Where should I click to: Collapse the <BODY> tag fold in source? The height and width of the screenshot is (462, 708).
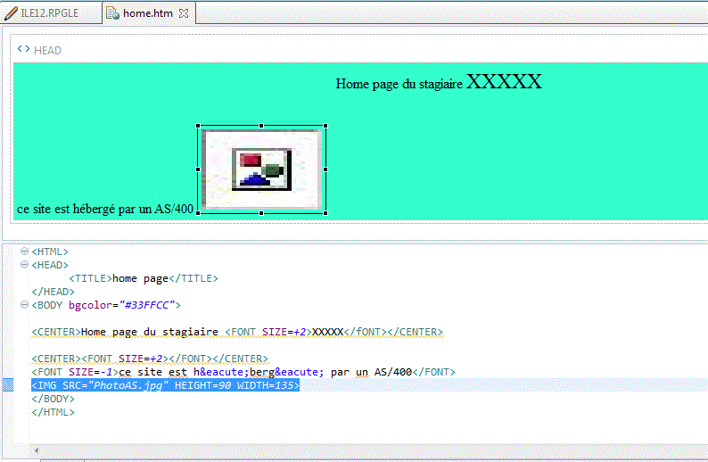pos(24,305)
